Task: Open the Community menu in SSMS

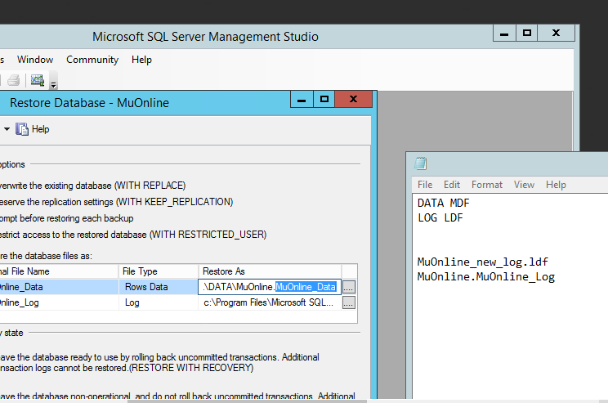Action: [92, 60]
